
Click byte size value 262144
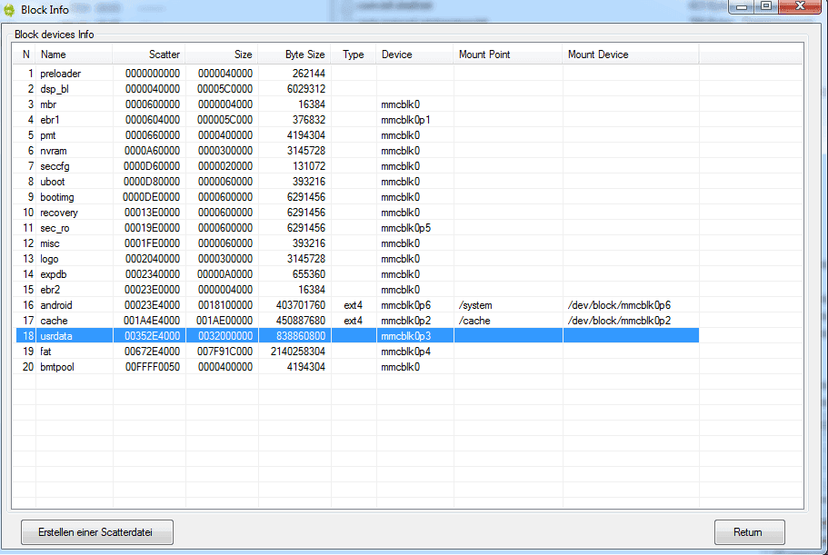[308, 74]
